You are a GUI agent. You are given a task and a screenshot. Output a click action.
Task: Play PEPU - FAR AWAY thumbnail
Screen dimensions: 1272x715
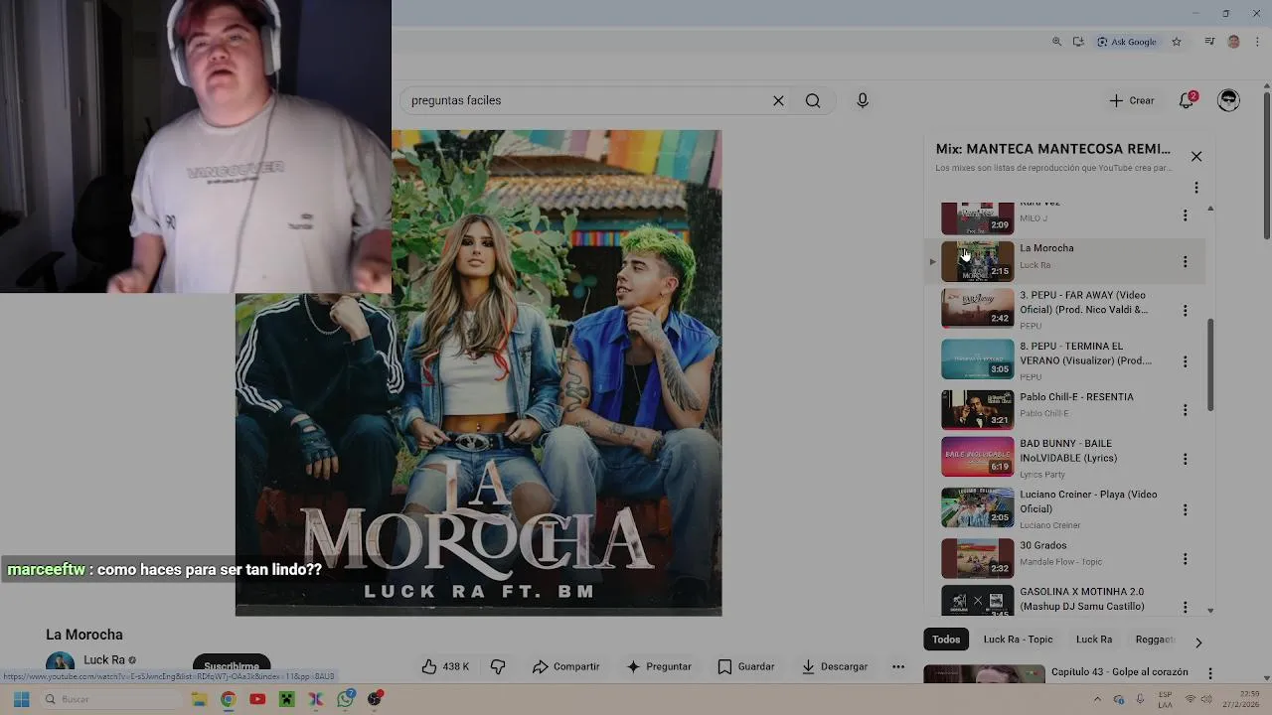(978, 308)
